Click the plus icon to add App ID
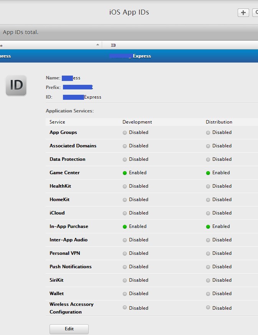 (x=243, y=13)
